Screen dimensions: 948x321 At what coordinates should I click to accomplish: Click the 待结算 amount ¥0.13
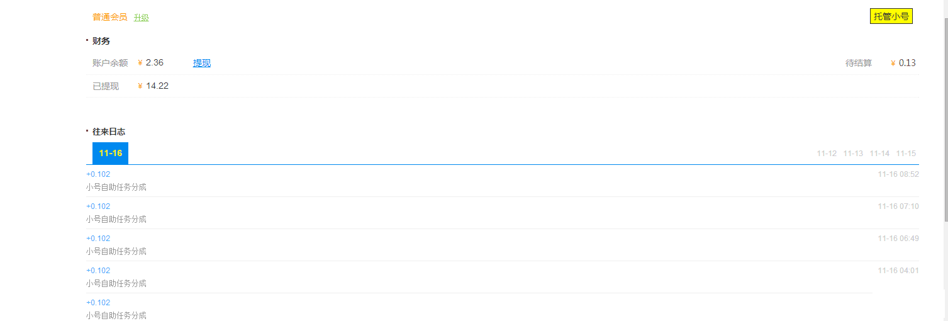[906, 63]
